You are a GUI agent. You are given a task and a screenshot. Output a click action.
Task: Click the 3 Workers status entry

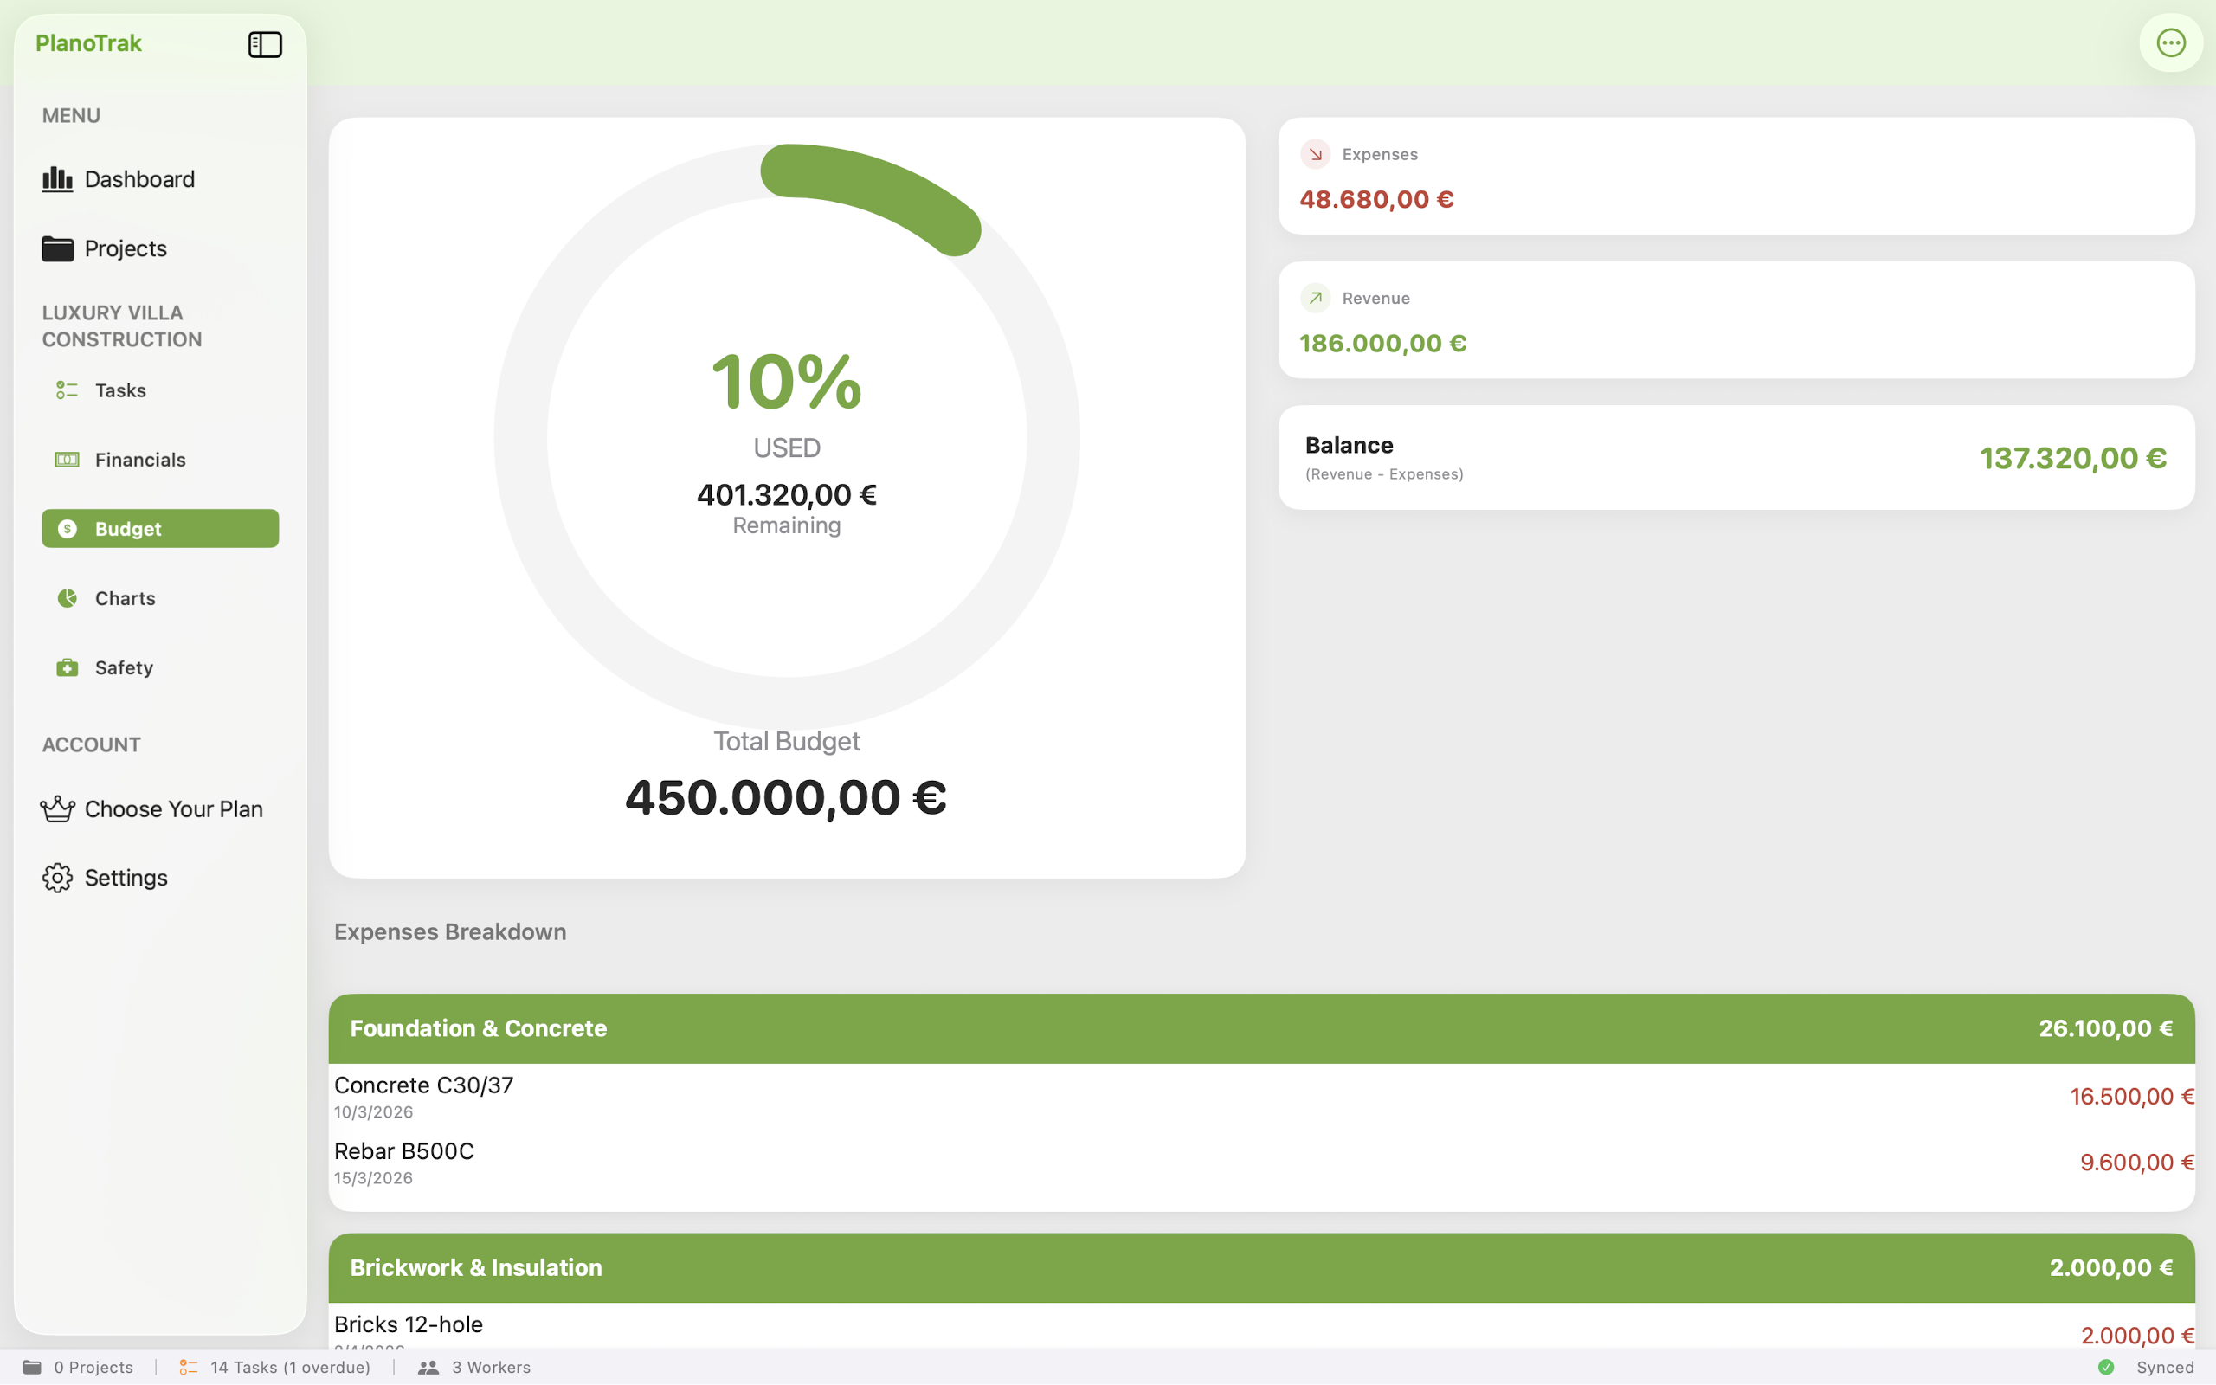pyautogui.click(x=474, y=1367)
